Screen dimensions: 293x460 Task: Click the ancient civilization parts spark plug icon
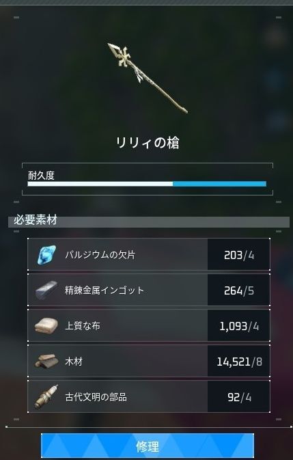(46, 397)
